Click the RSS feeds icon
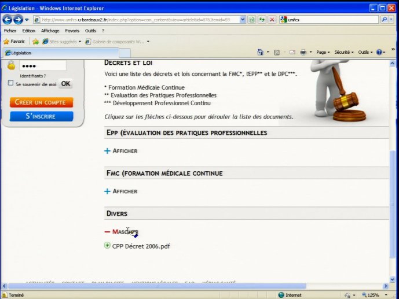This screenshot has height=299, width=399. [277, 52]
